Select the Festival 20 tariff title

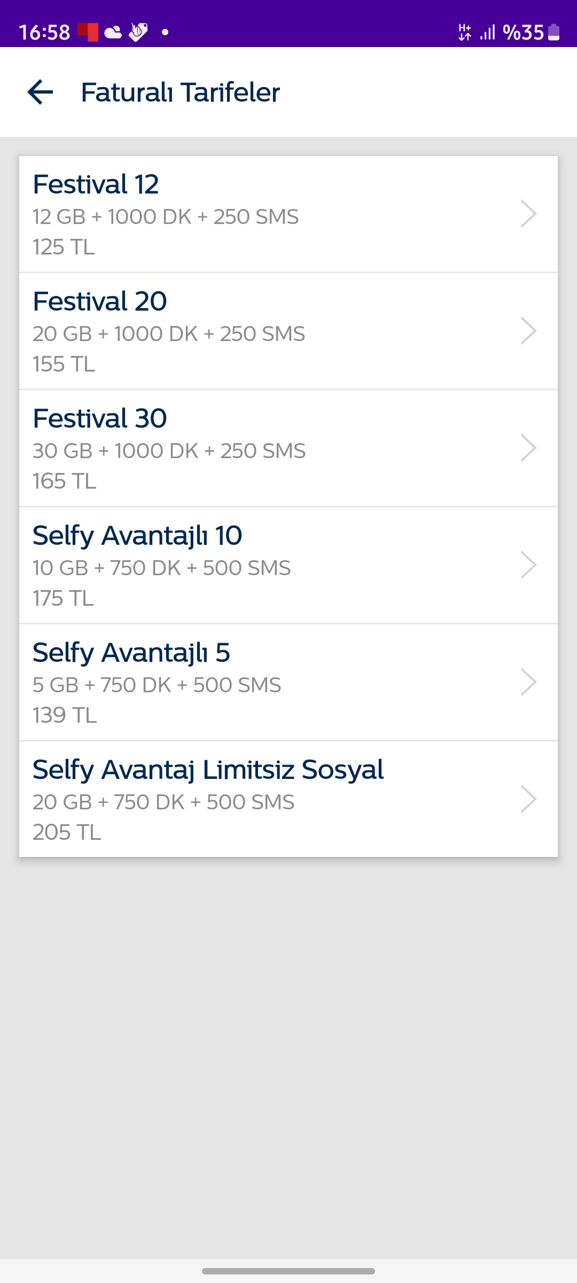coord(100,302)
